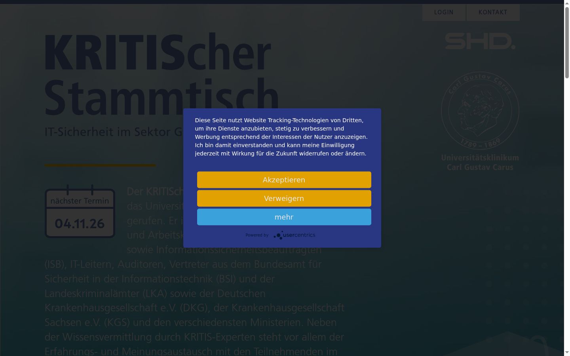This screenshot has height=356, width=570.
Task: Show more consent options via mehr
Action: click(284, 217)
